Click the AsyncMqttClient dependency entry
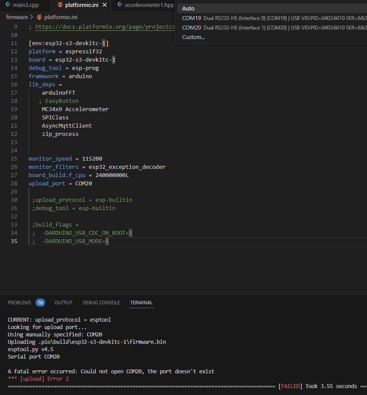 click(x=67, y=126)
